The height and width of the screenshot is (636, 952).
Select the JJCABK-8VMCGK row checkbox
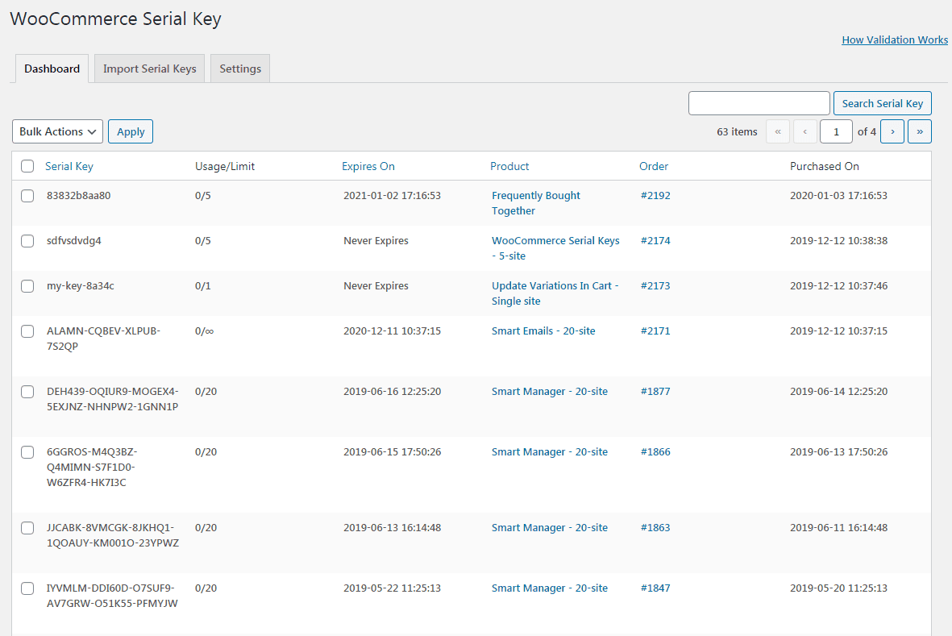click(27, 528)
